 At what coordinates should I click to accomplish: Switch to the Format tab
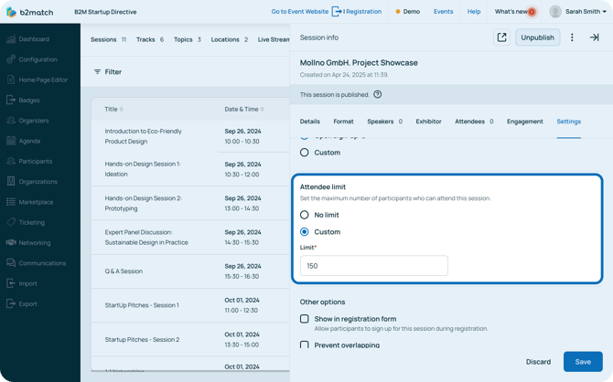(x=343, y=122)
